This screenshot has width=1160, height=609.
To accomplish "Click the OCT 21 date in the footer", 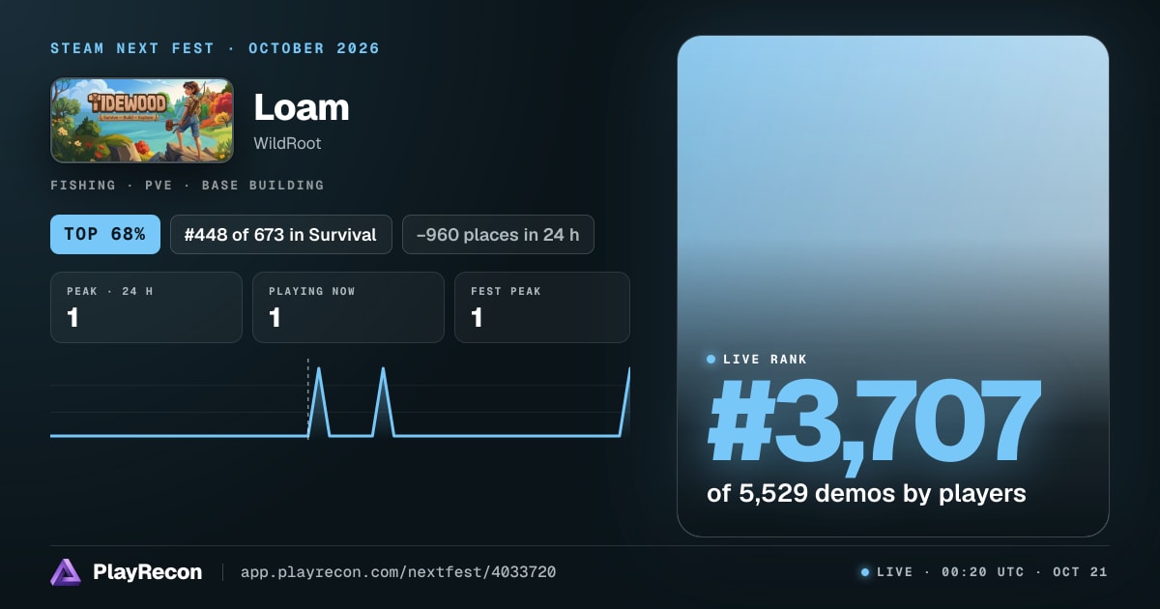I will pos(1081,572).
